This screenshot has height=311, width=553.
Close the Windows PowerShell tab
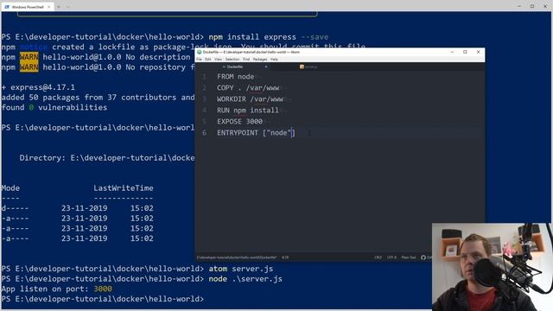click(49, 7)
